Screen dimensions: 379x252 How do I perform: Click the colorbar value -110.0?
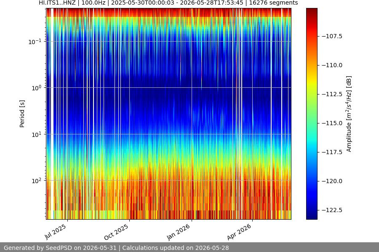[332, 65]
